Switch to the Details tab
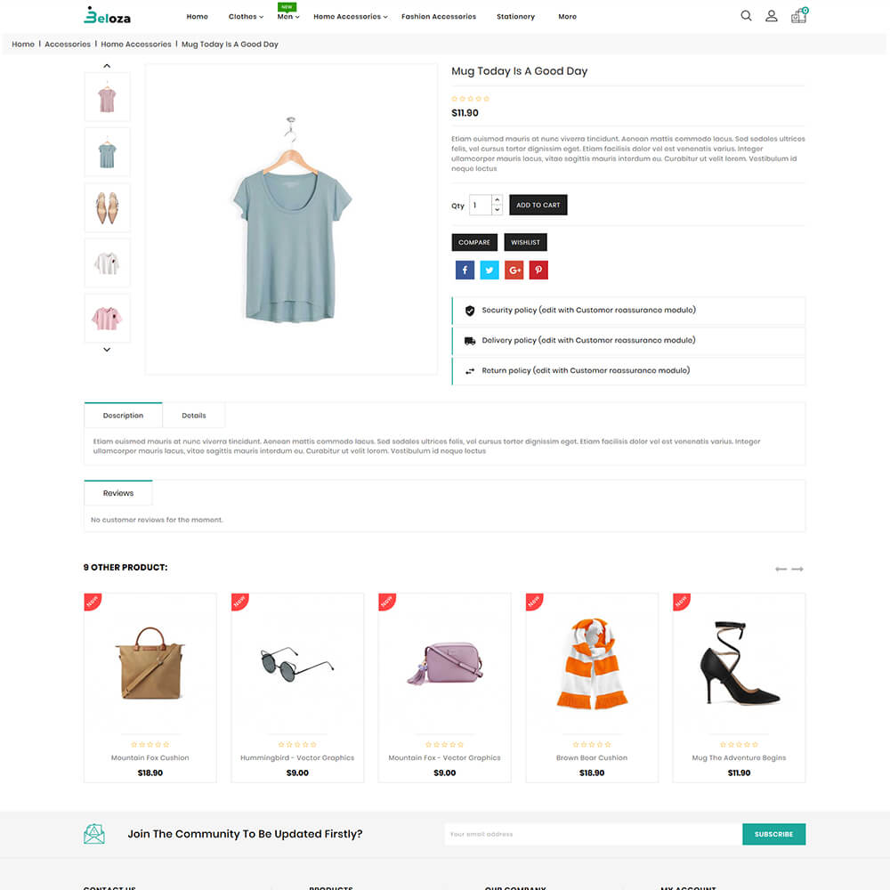 point(193,416)
